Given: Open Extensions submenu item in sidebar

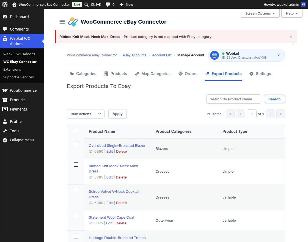Looking at the screenshot, I should point(12,69).
